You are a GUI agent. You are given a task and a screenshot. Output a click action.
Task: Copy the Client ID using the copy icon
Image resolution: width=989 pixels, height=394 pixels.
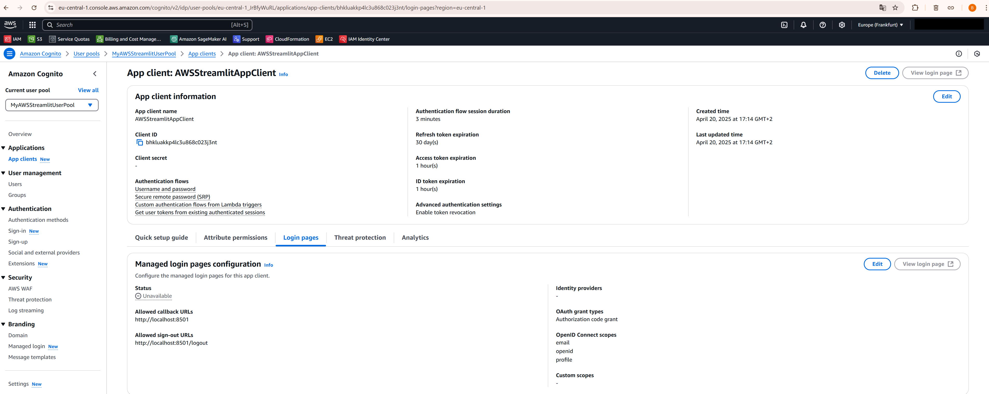140,142
